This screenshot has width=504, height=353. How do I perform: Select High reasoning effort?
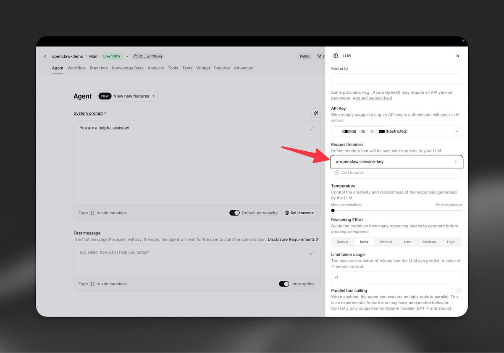pos(451,242)
